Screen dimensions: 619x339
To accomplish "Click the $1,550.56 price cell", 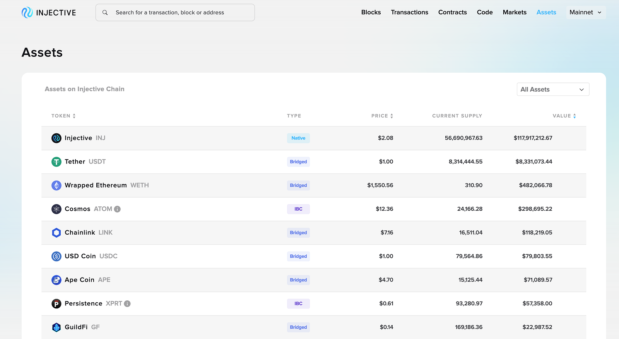I will (380, 186).
